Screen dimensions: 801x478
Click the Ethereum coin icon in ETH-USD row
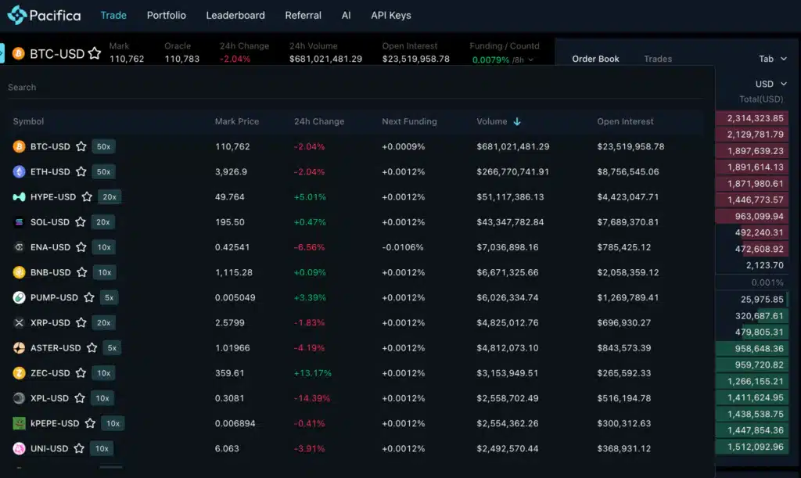click(x=20, y=171)
